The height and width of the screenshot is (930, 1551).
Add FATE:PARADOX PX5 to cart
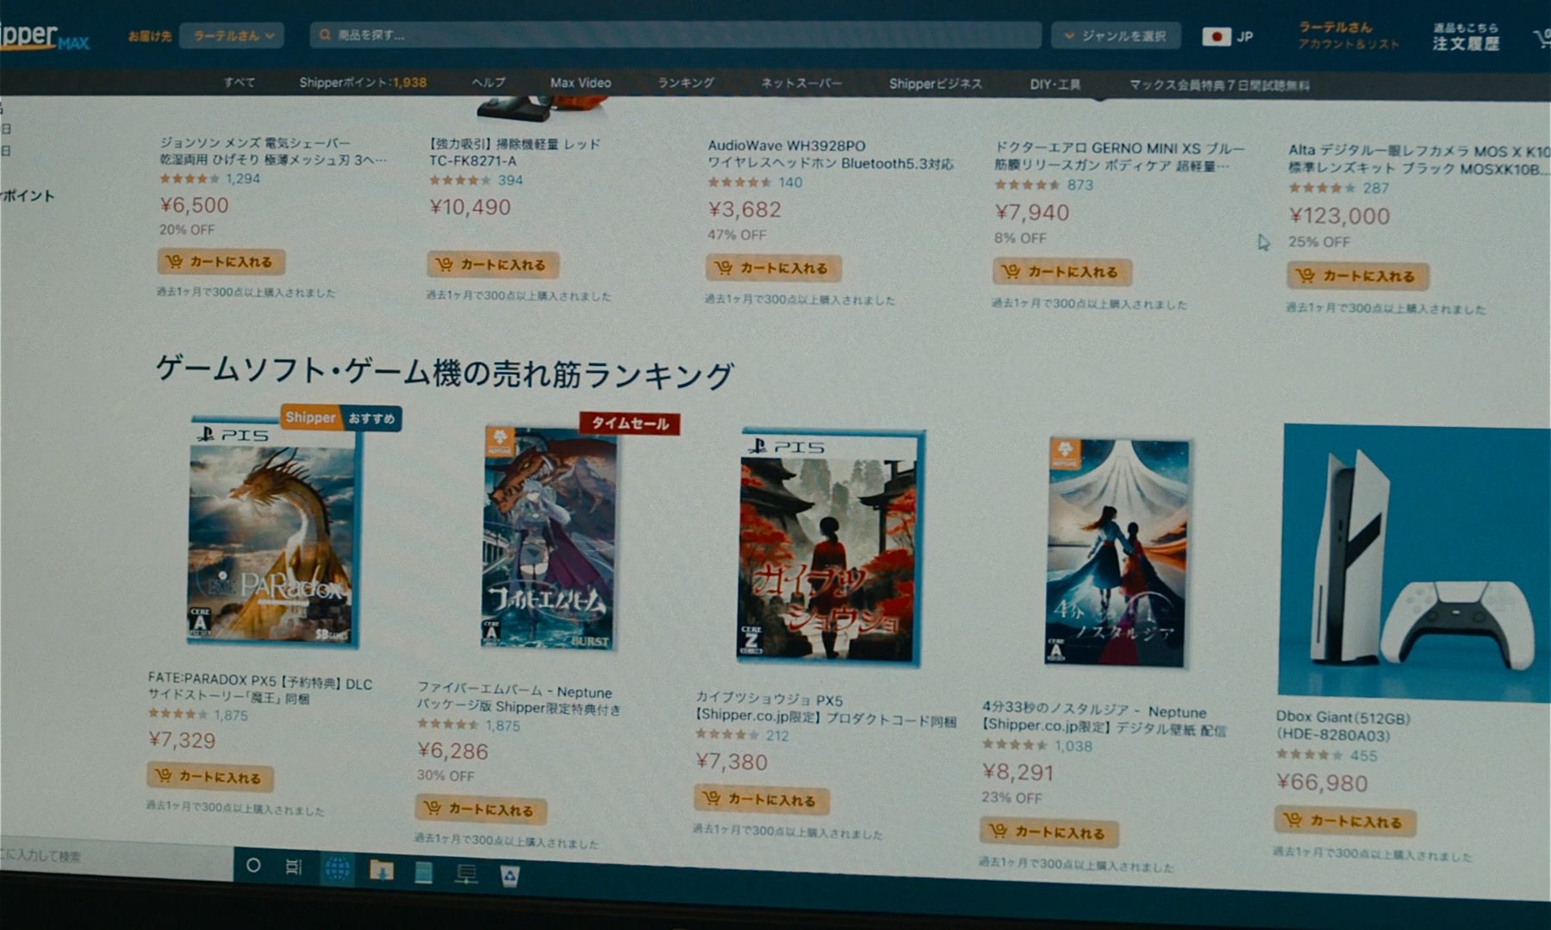[210, 777]
